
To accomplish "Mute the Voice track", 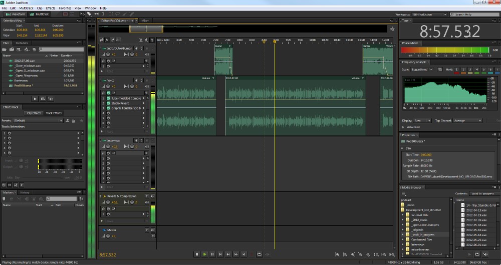I will (136, 80).
